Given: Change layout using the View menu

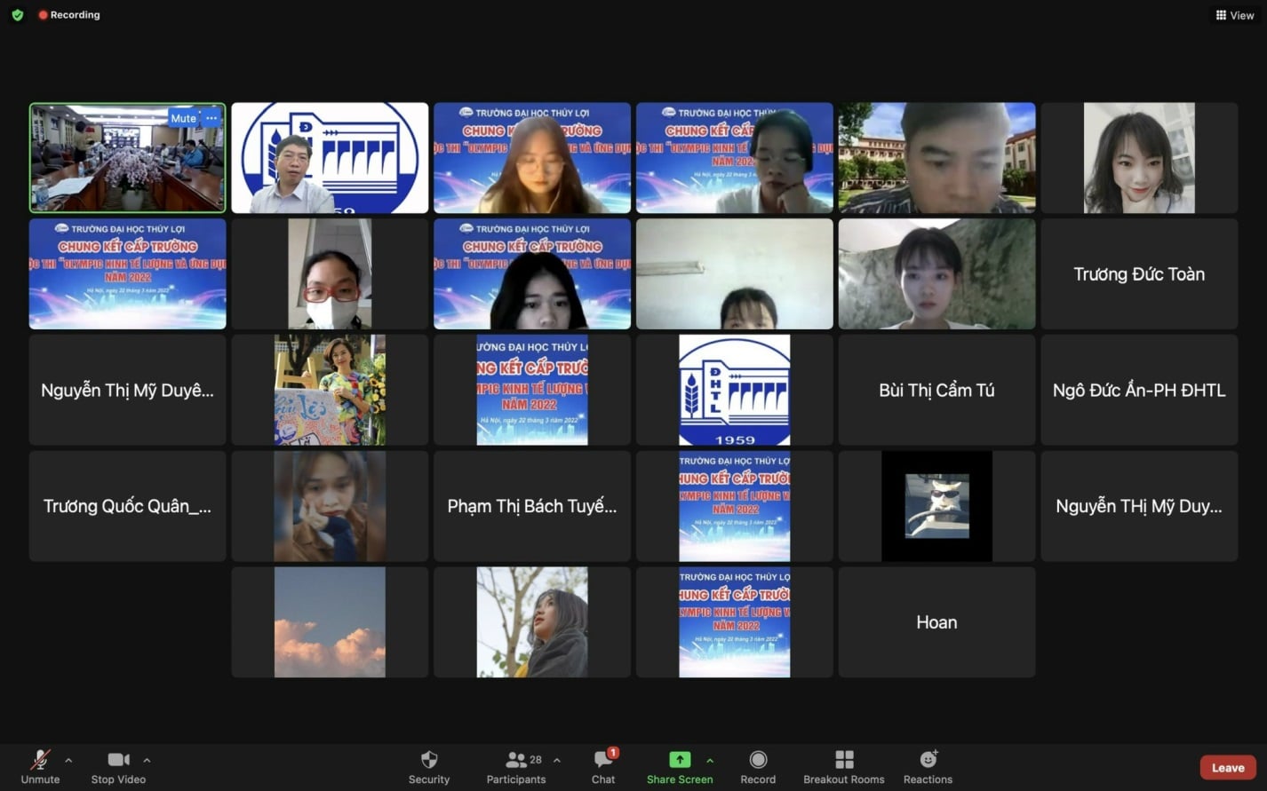Looking at the screenshot, I should (1235, 15).
